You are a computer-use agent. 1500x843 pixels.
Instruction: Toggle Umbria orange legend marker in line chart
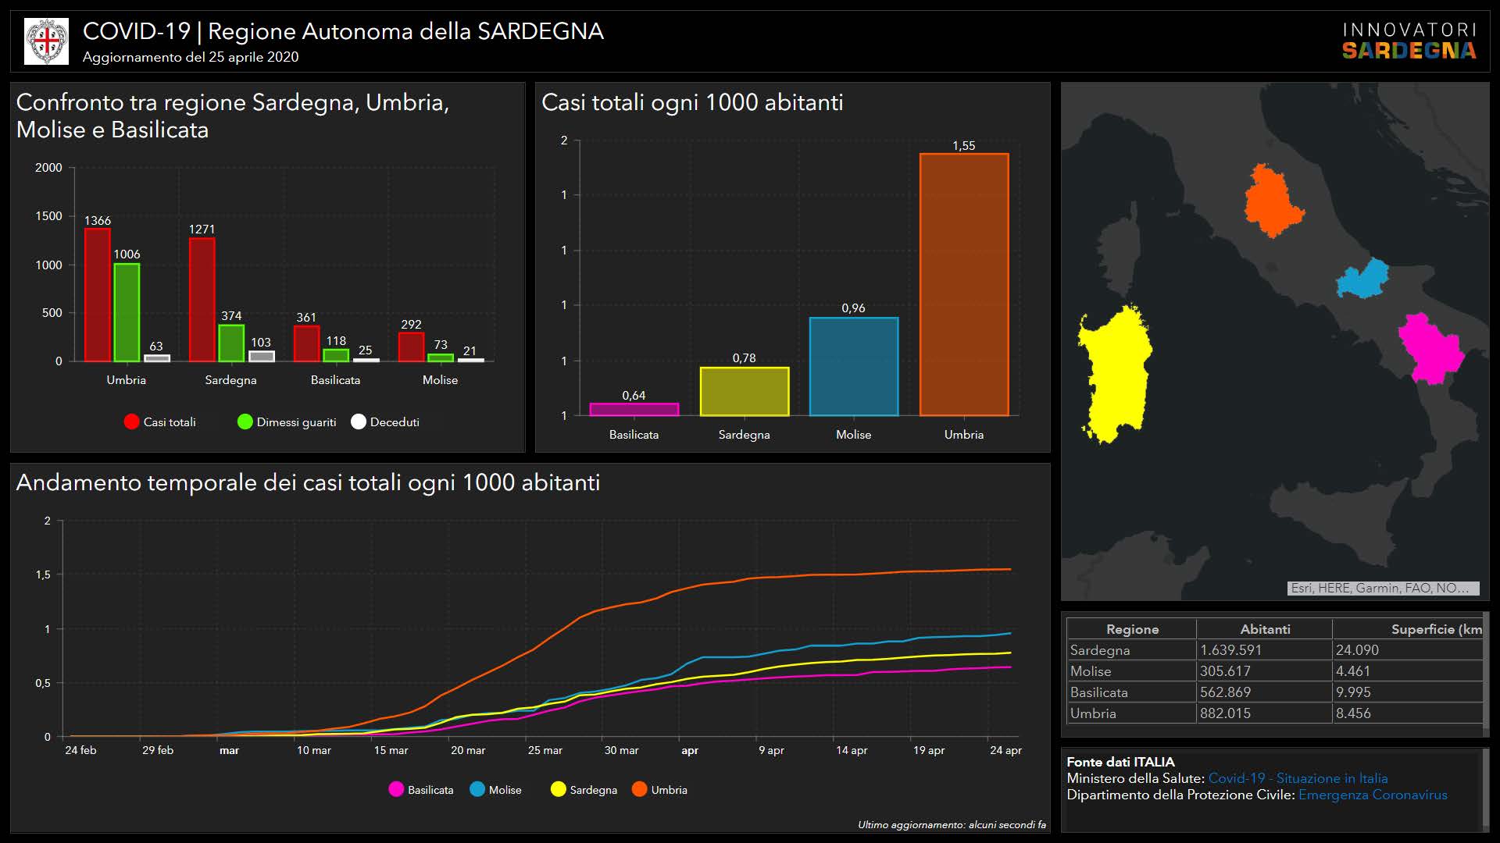coord(639,789)
